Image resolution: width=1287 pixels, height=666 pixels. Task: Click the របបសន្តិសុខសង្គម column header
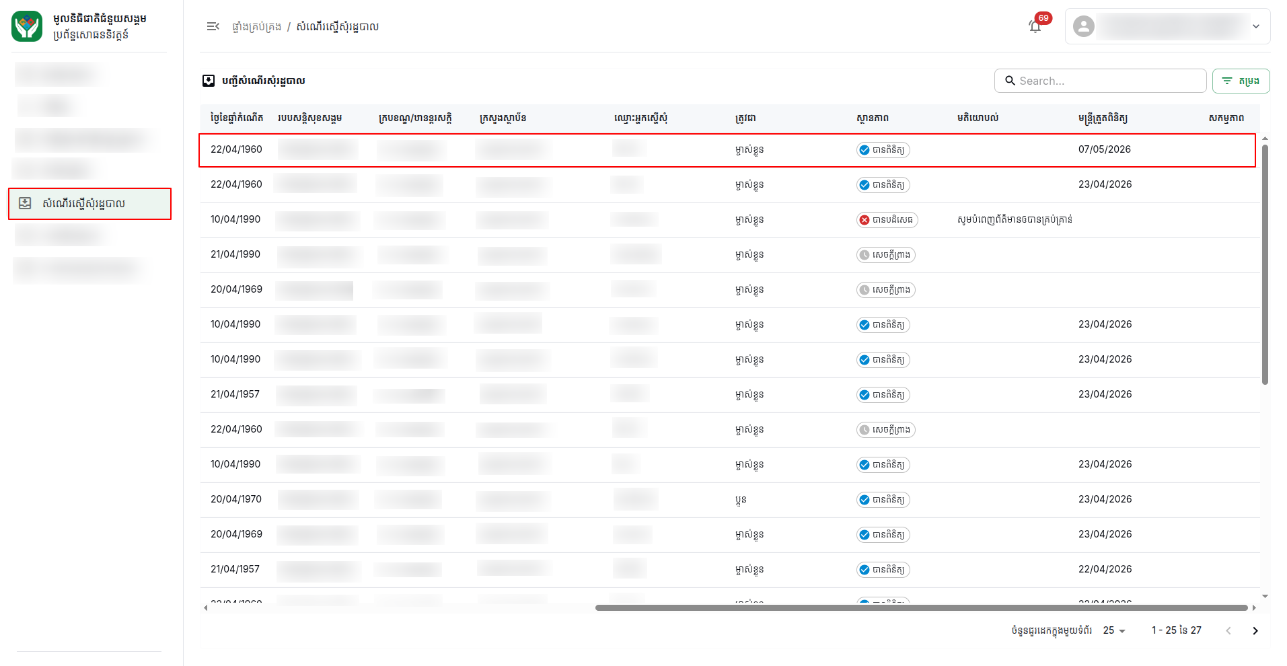pyautogui.click(x=310, y=118)
